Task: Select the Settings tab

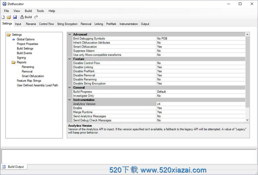Action: click(7, 23)
